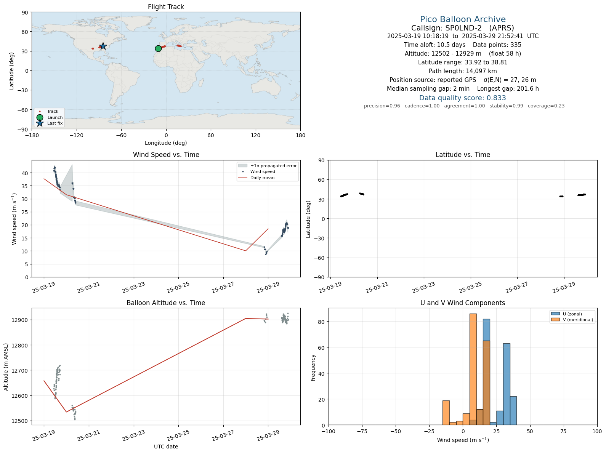
Task: Select the "Callsign: SP0LND-2 (APRS)" line
Action: pos(463,28)
